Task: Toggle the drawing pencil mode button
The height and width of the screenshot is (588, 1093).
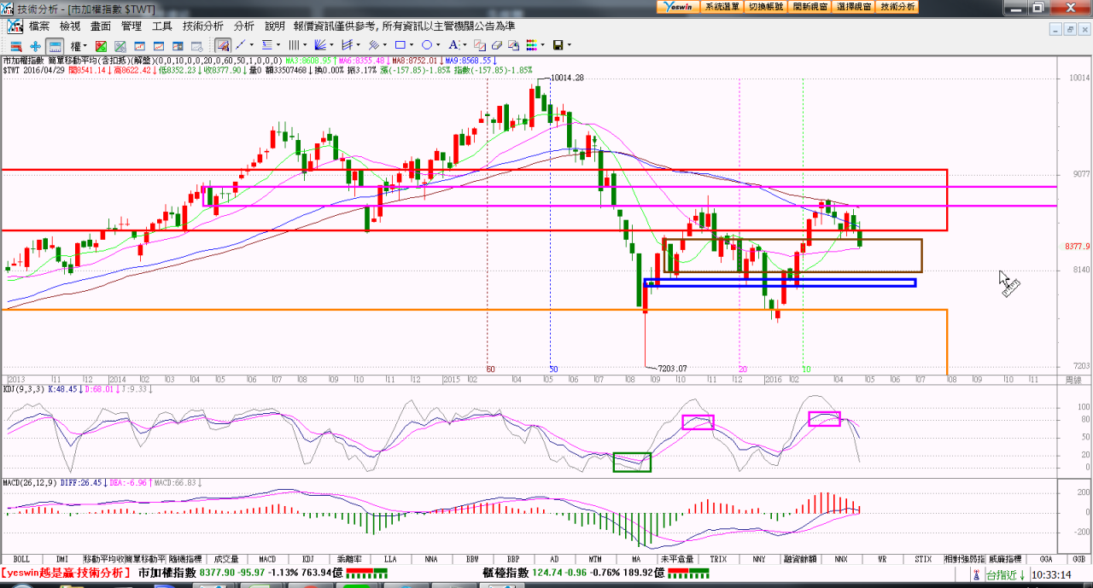Action: coord(223,45)
